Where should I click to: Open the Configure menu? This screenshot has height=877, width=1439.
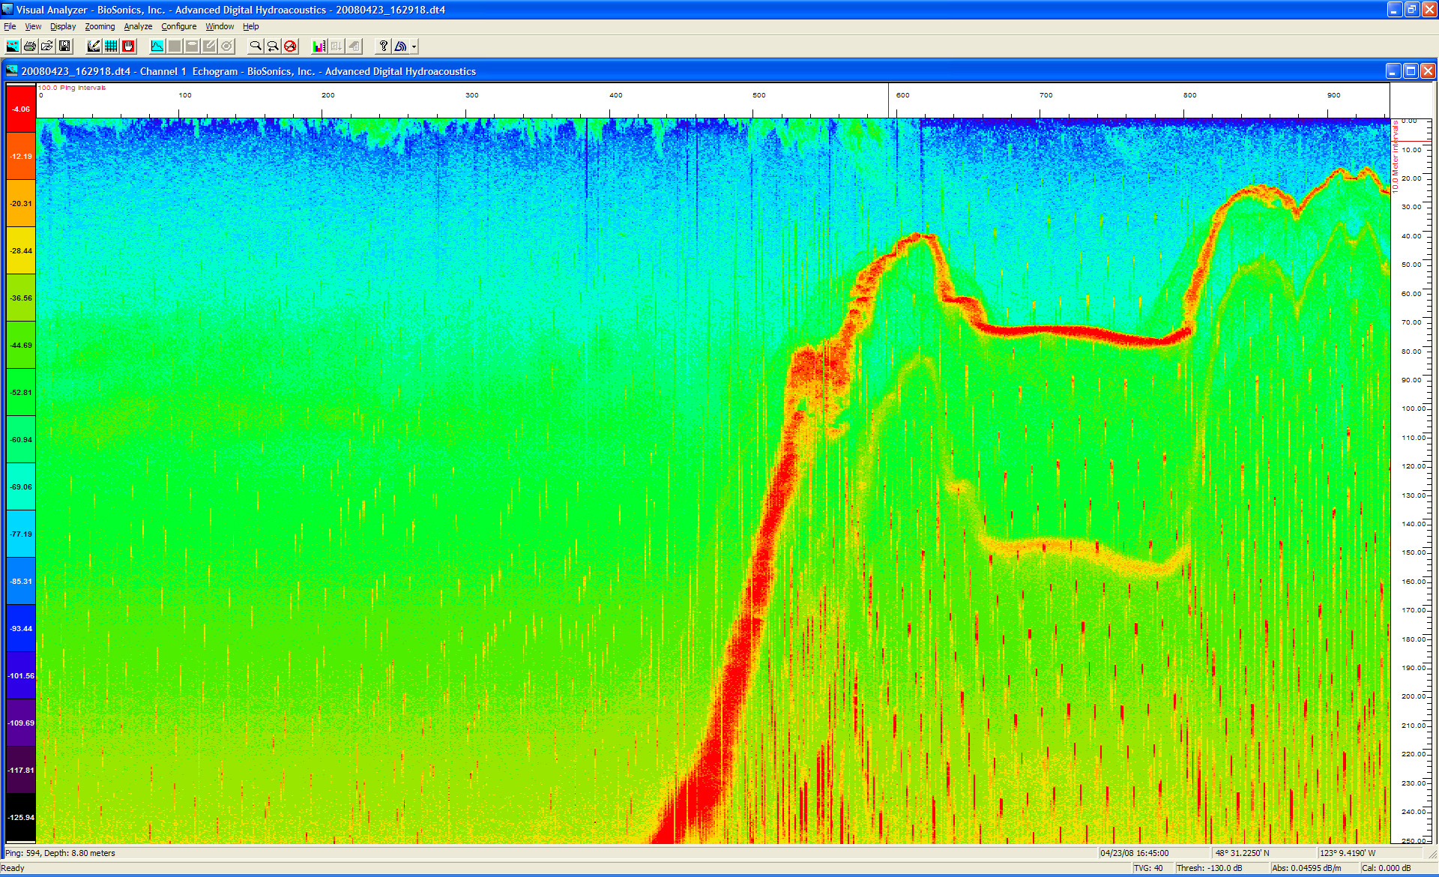178,26
